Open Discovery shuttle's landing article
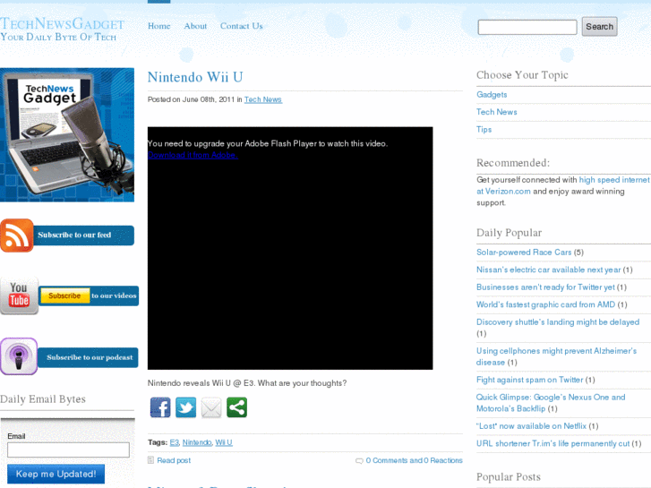This screenshot has height=488, width=651. coord(558,322)
